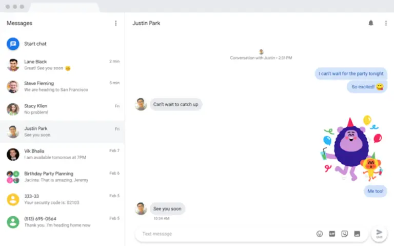Click the blue Start chat icon
The width and height of the screenshot is (394, 246).
pyautogui.click(x=13, y=44)
